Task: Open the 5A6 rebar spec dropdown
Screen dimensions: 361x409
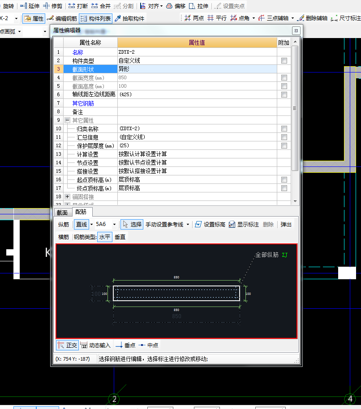Action: tap(114, 224)
